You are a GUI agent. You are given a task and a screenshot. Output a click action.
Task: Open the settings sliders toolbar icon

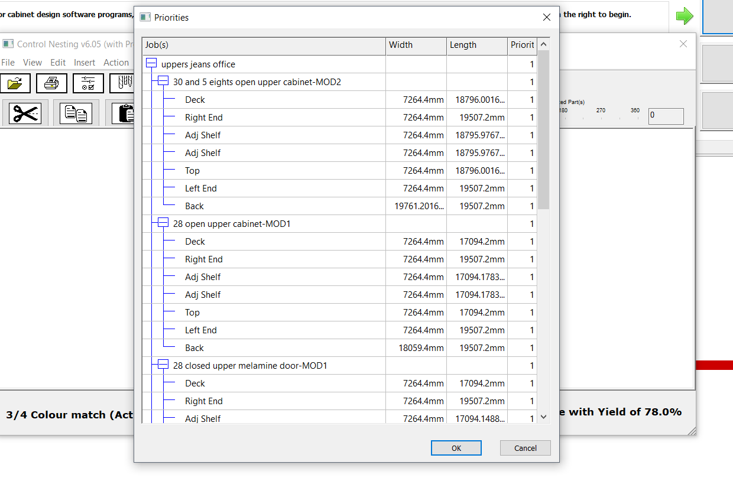point(88,83)
